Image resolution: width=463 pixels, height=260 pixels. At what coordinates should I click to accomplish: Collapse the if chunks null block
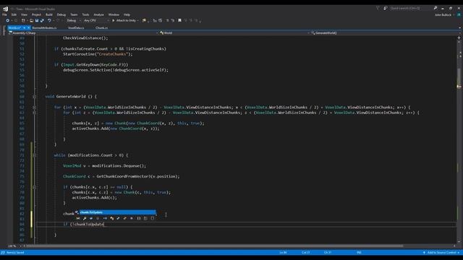pos(34,187)
